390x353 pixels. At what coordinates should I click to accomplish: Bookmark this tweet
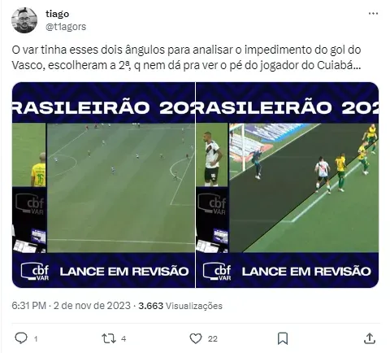(x=283, y=338)
